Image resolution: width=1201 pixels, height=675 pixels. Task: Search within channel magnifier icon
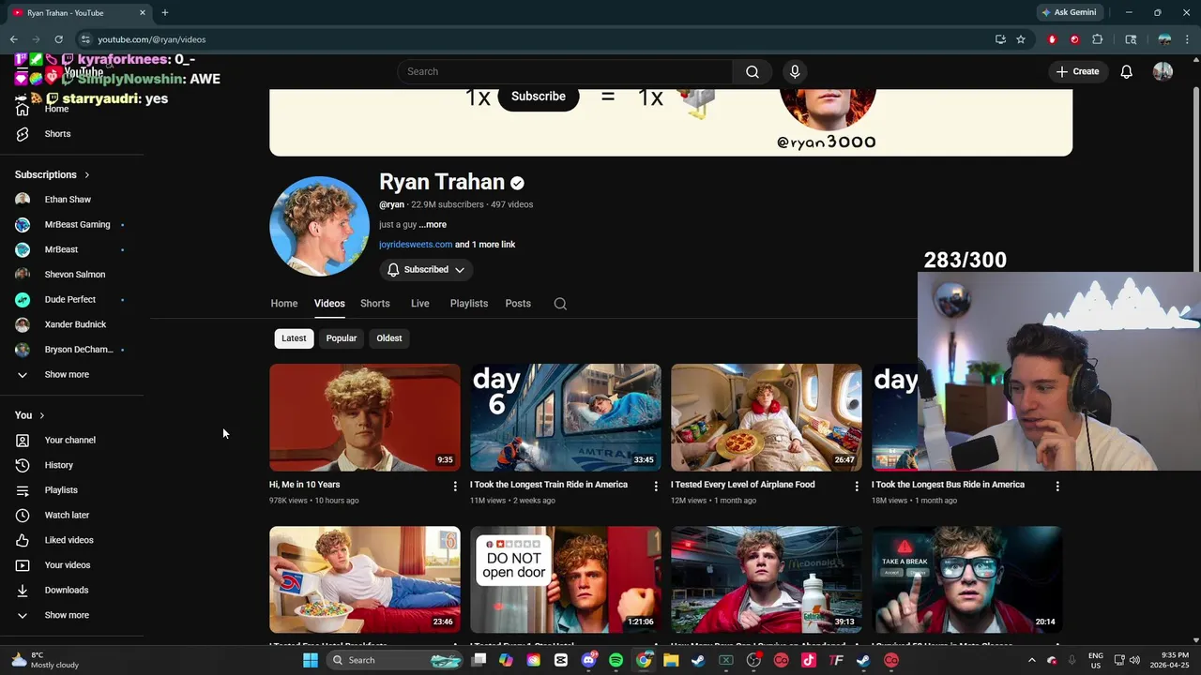click(x=560, y=304)
